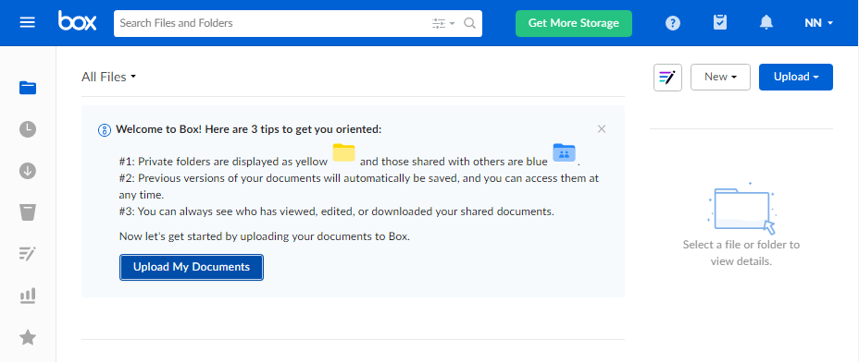The image size is (859, 362).
Task: Open Trash icon in sidebar
Action: pos(28,212)
